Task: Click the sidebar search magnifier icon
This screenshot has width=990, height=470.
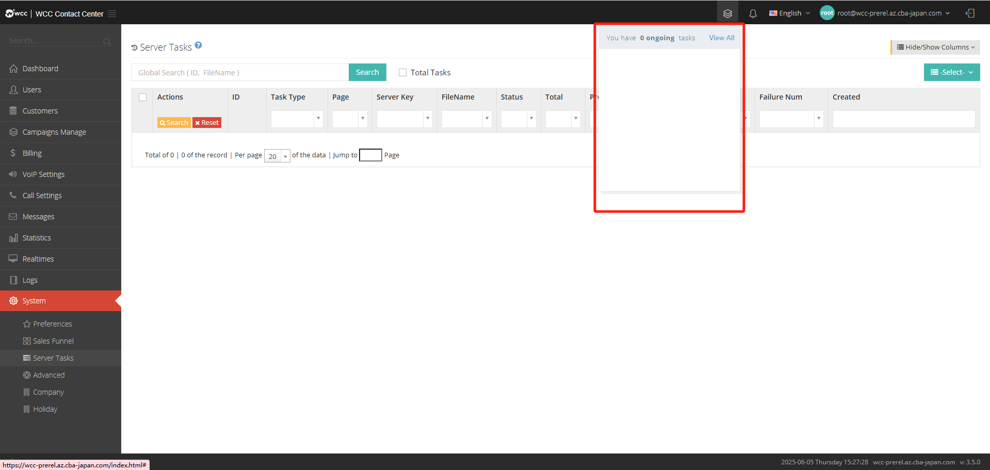Action: (107, 42)
